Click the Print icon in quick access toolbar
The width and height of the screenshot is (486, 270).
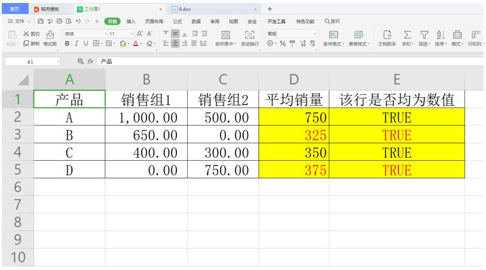point(59,22)
